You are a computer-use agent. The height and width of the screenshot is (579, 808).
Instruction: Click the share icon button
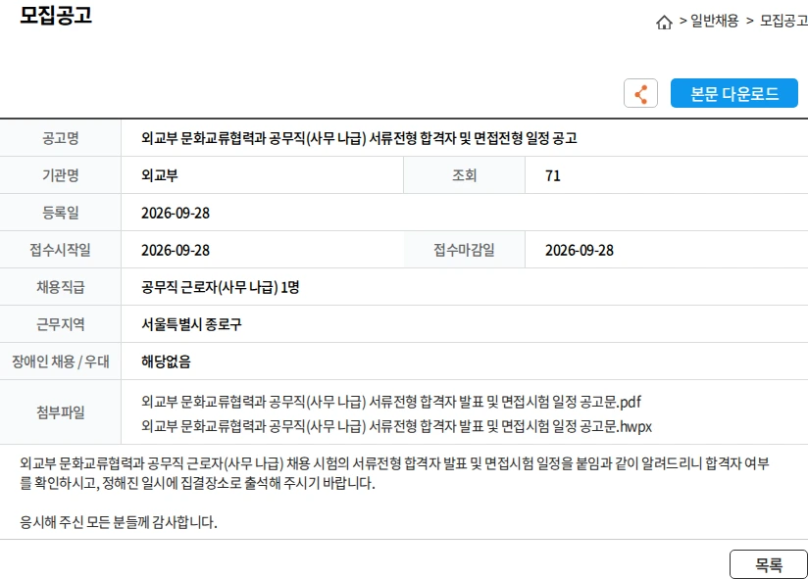(x=640, y=93)
